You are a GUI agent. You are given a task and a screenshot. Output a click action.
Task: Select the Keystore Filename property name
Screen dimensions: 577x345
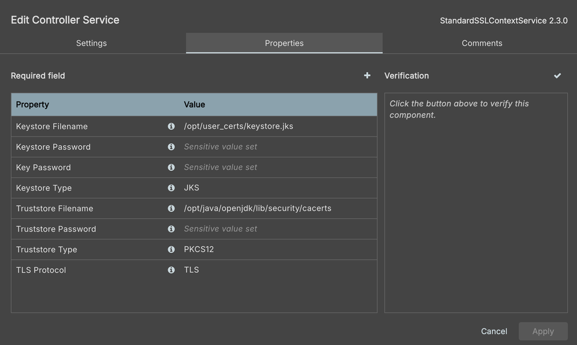tap(52, 126)
